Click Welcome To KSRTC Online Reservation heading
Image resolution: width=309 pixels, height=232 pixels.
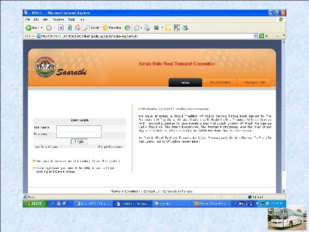pyautogui.click(x=176, y=109)
